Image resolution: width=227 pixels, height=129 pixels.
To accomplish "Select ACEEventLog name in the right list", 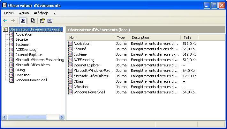I will click(x=84, y=60).
